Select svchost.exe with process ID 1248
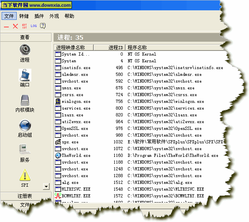 [x=139, y=169]
